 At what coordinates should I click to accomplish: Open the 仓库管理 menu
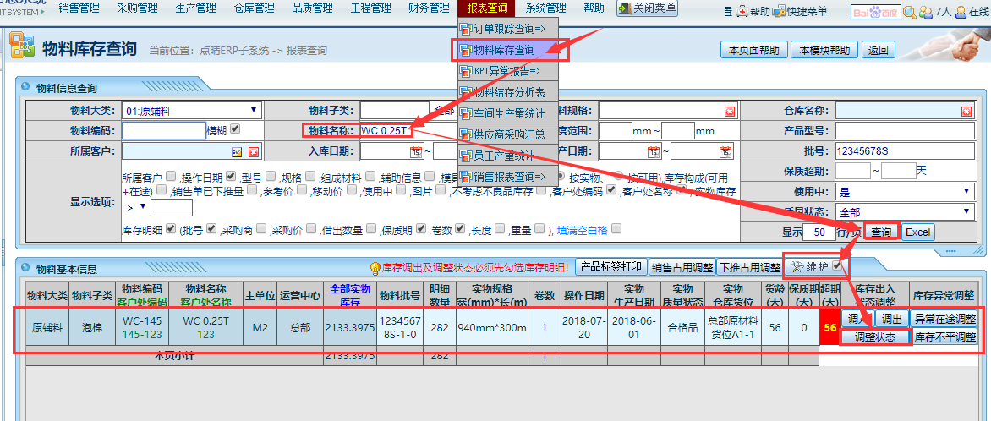pyautogui.click(x=254, y=8)
